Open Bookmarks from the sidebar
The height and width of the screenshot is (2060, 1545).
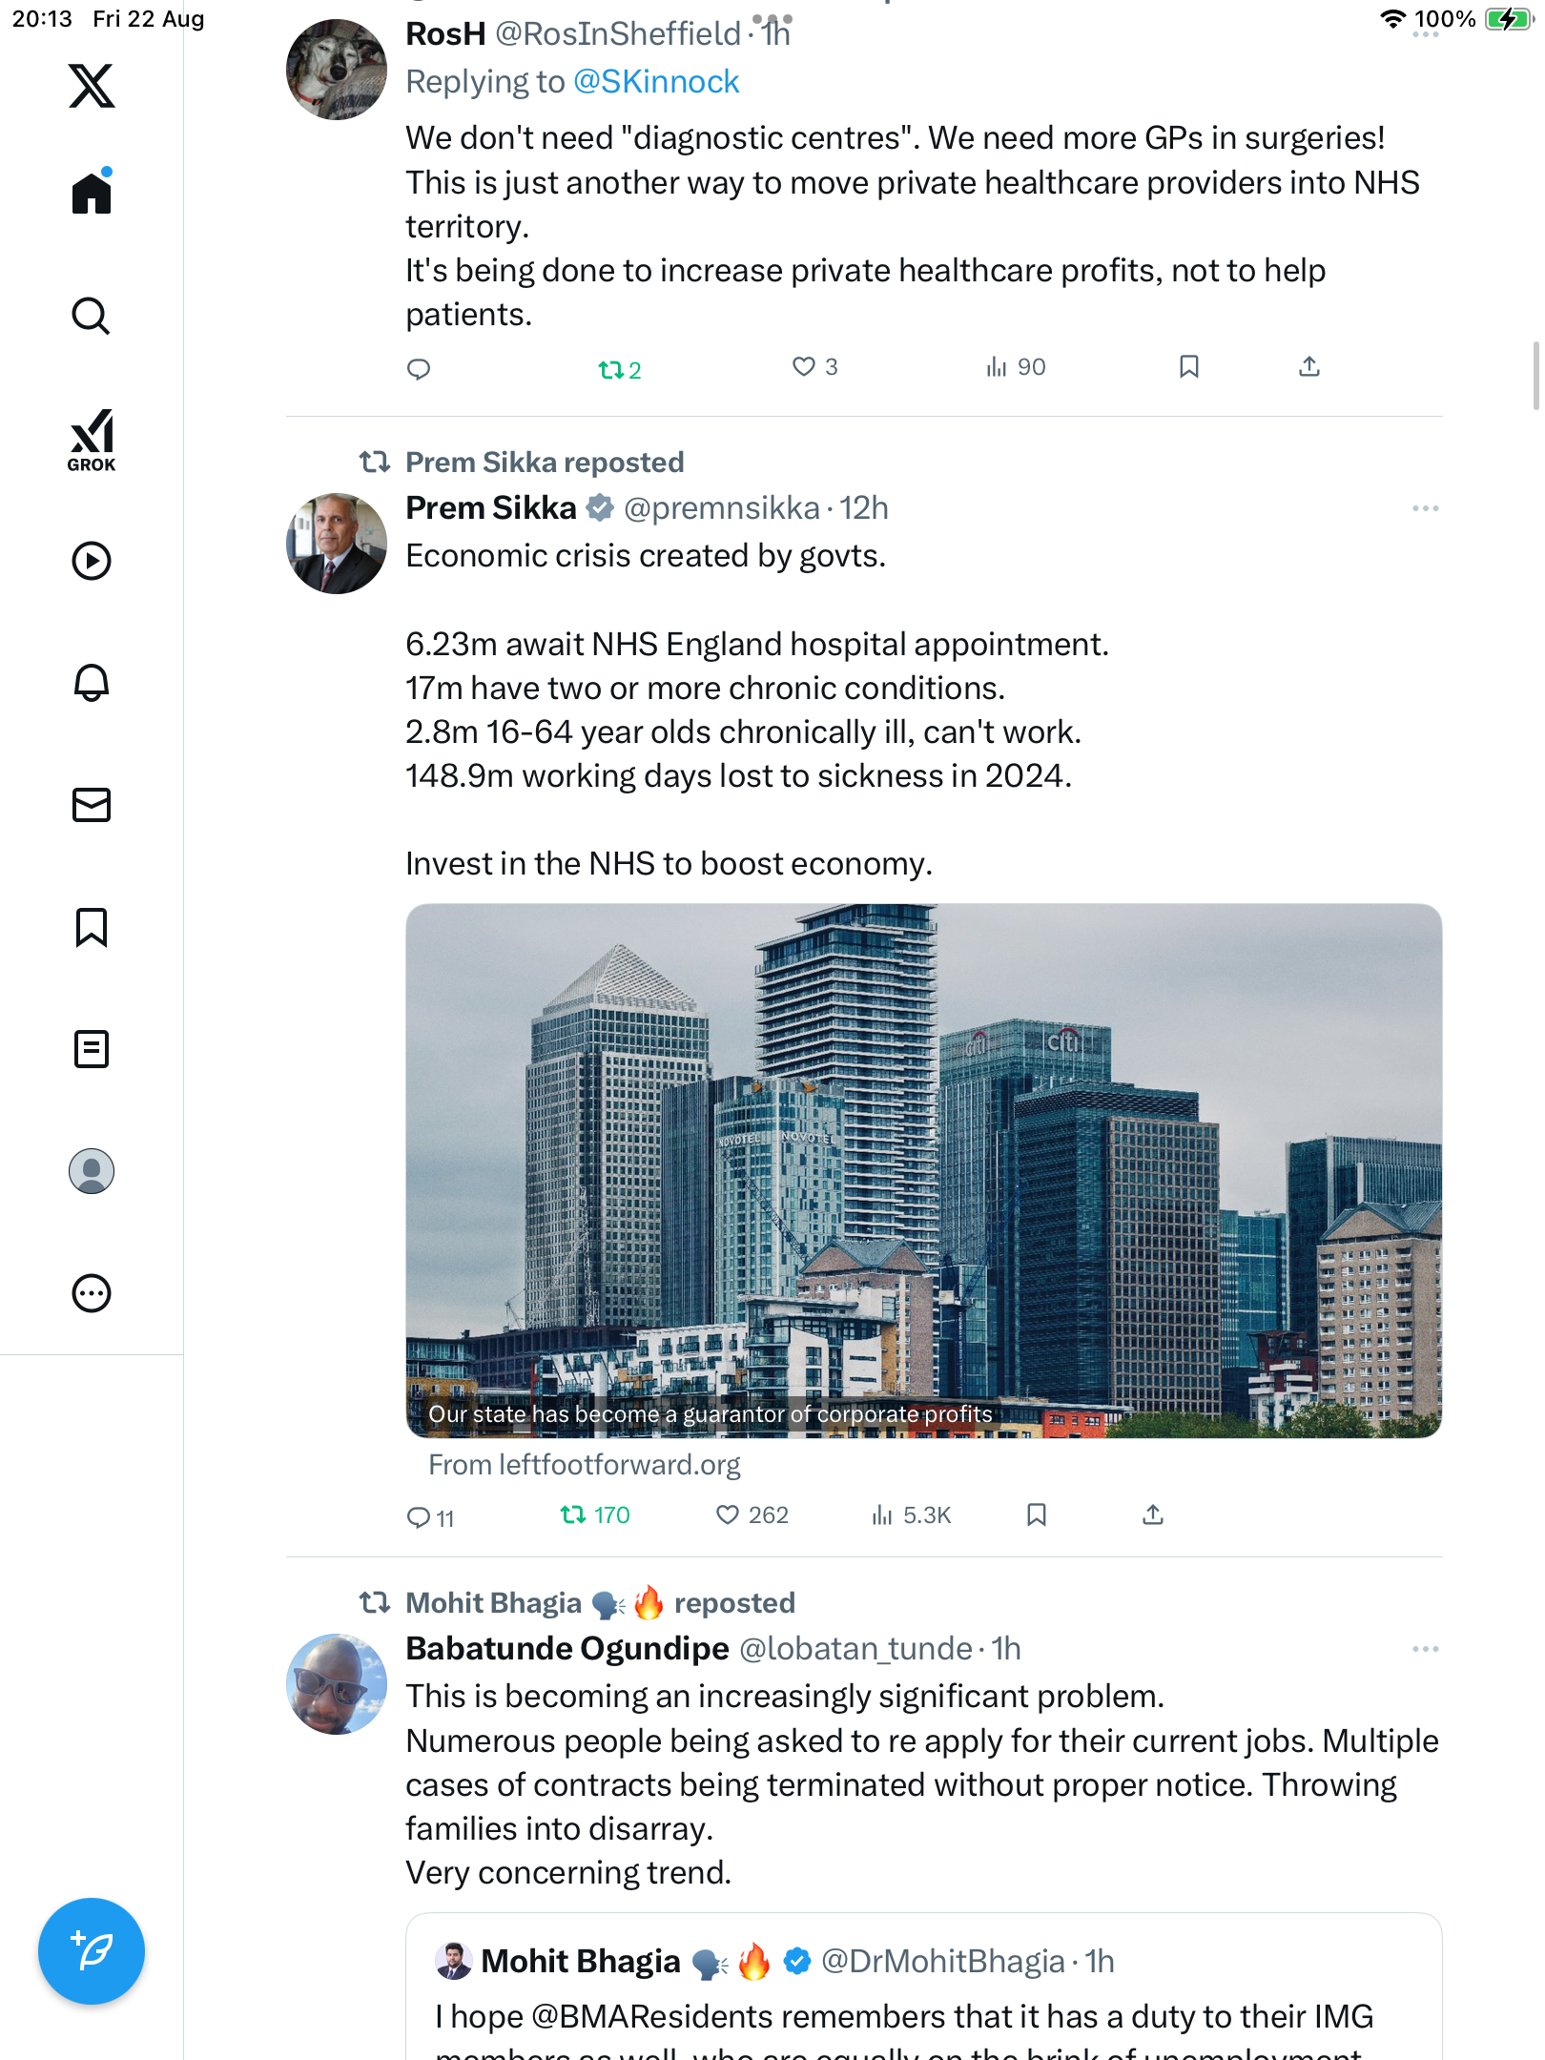[x=92, y=927]
